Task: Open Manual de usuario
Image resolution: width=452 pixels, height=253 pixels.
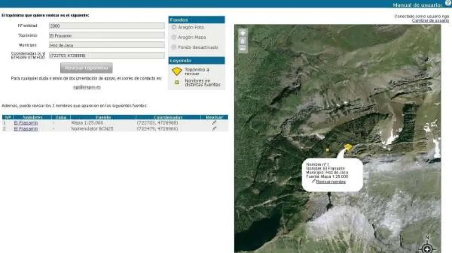Action: [x=418, y=5]
